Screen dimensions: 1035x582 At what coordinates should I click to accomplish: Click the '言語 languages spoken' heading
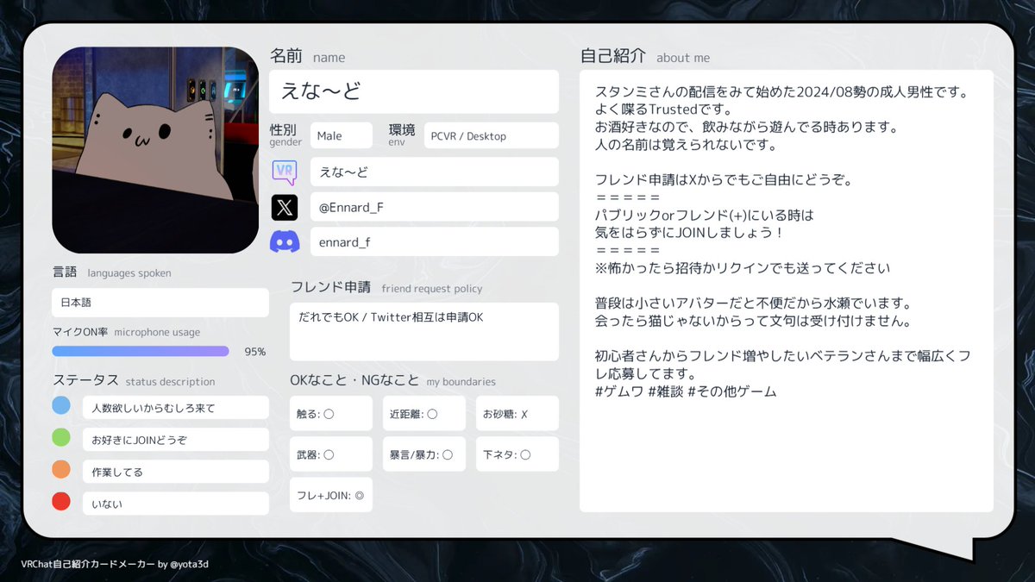click(112, 272)
